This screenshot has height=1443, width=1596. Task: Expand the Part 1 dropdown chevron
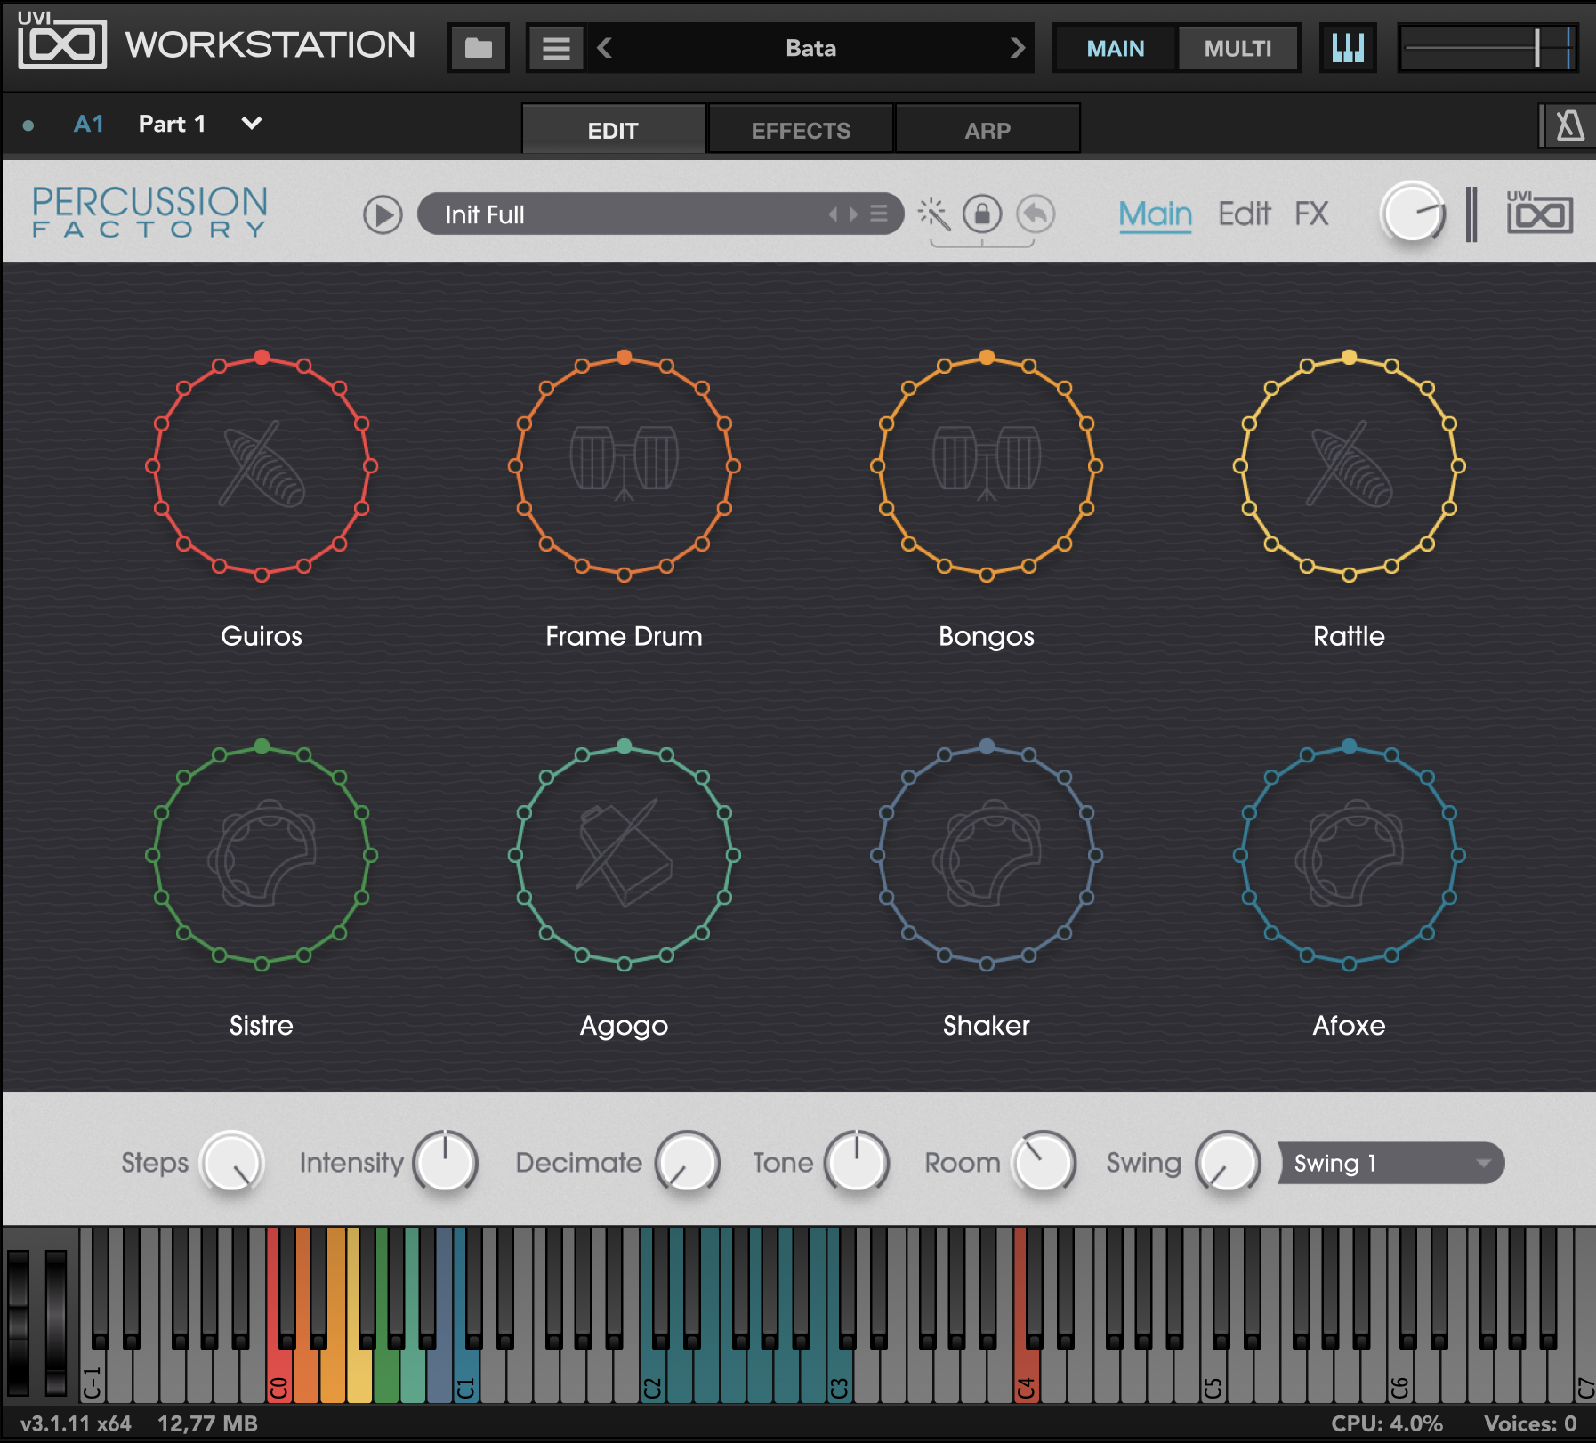252,124
